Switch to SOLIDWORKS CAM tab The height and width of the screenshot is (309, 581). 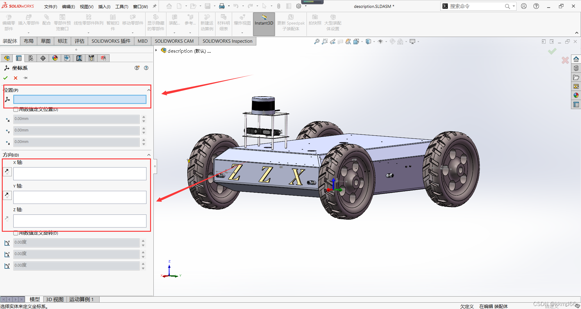[174, 41]
